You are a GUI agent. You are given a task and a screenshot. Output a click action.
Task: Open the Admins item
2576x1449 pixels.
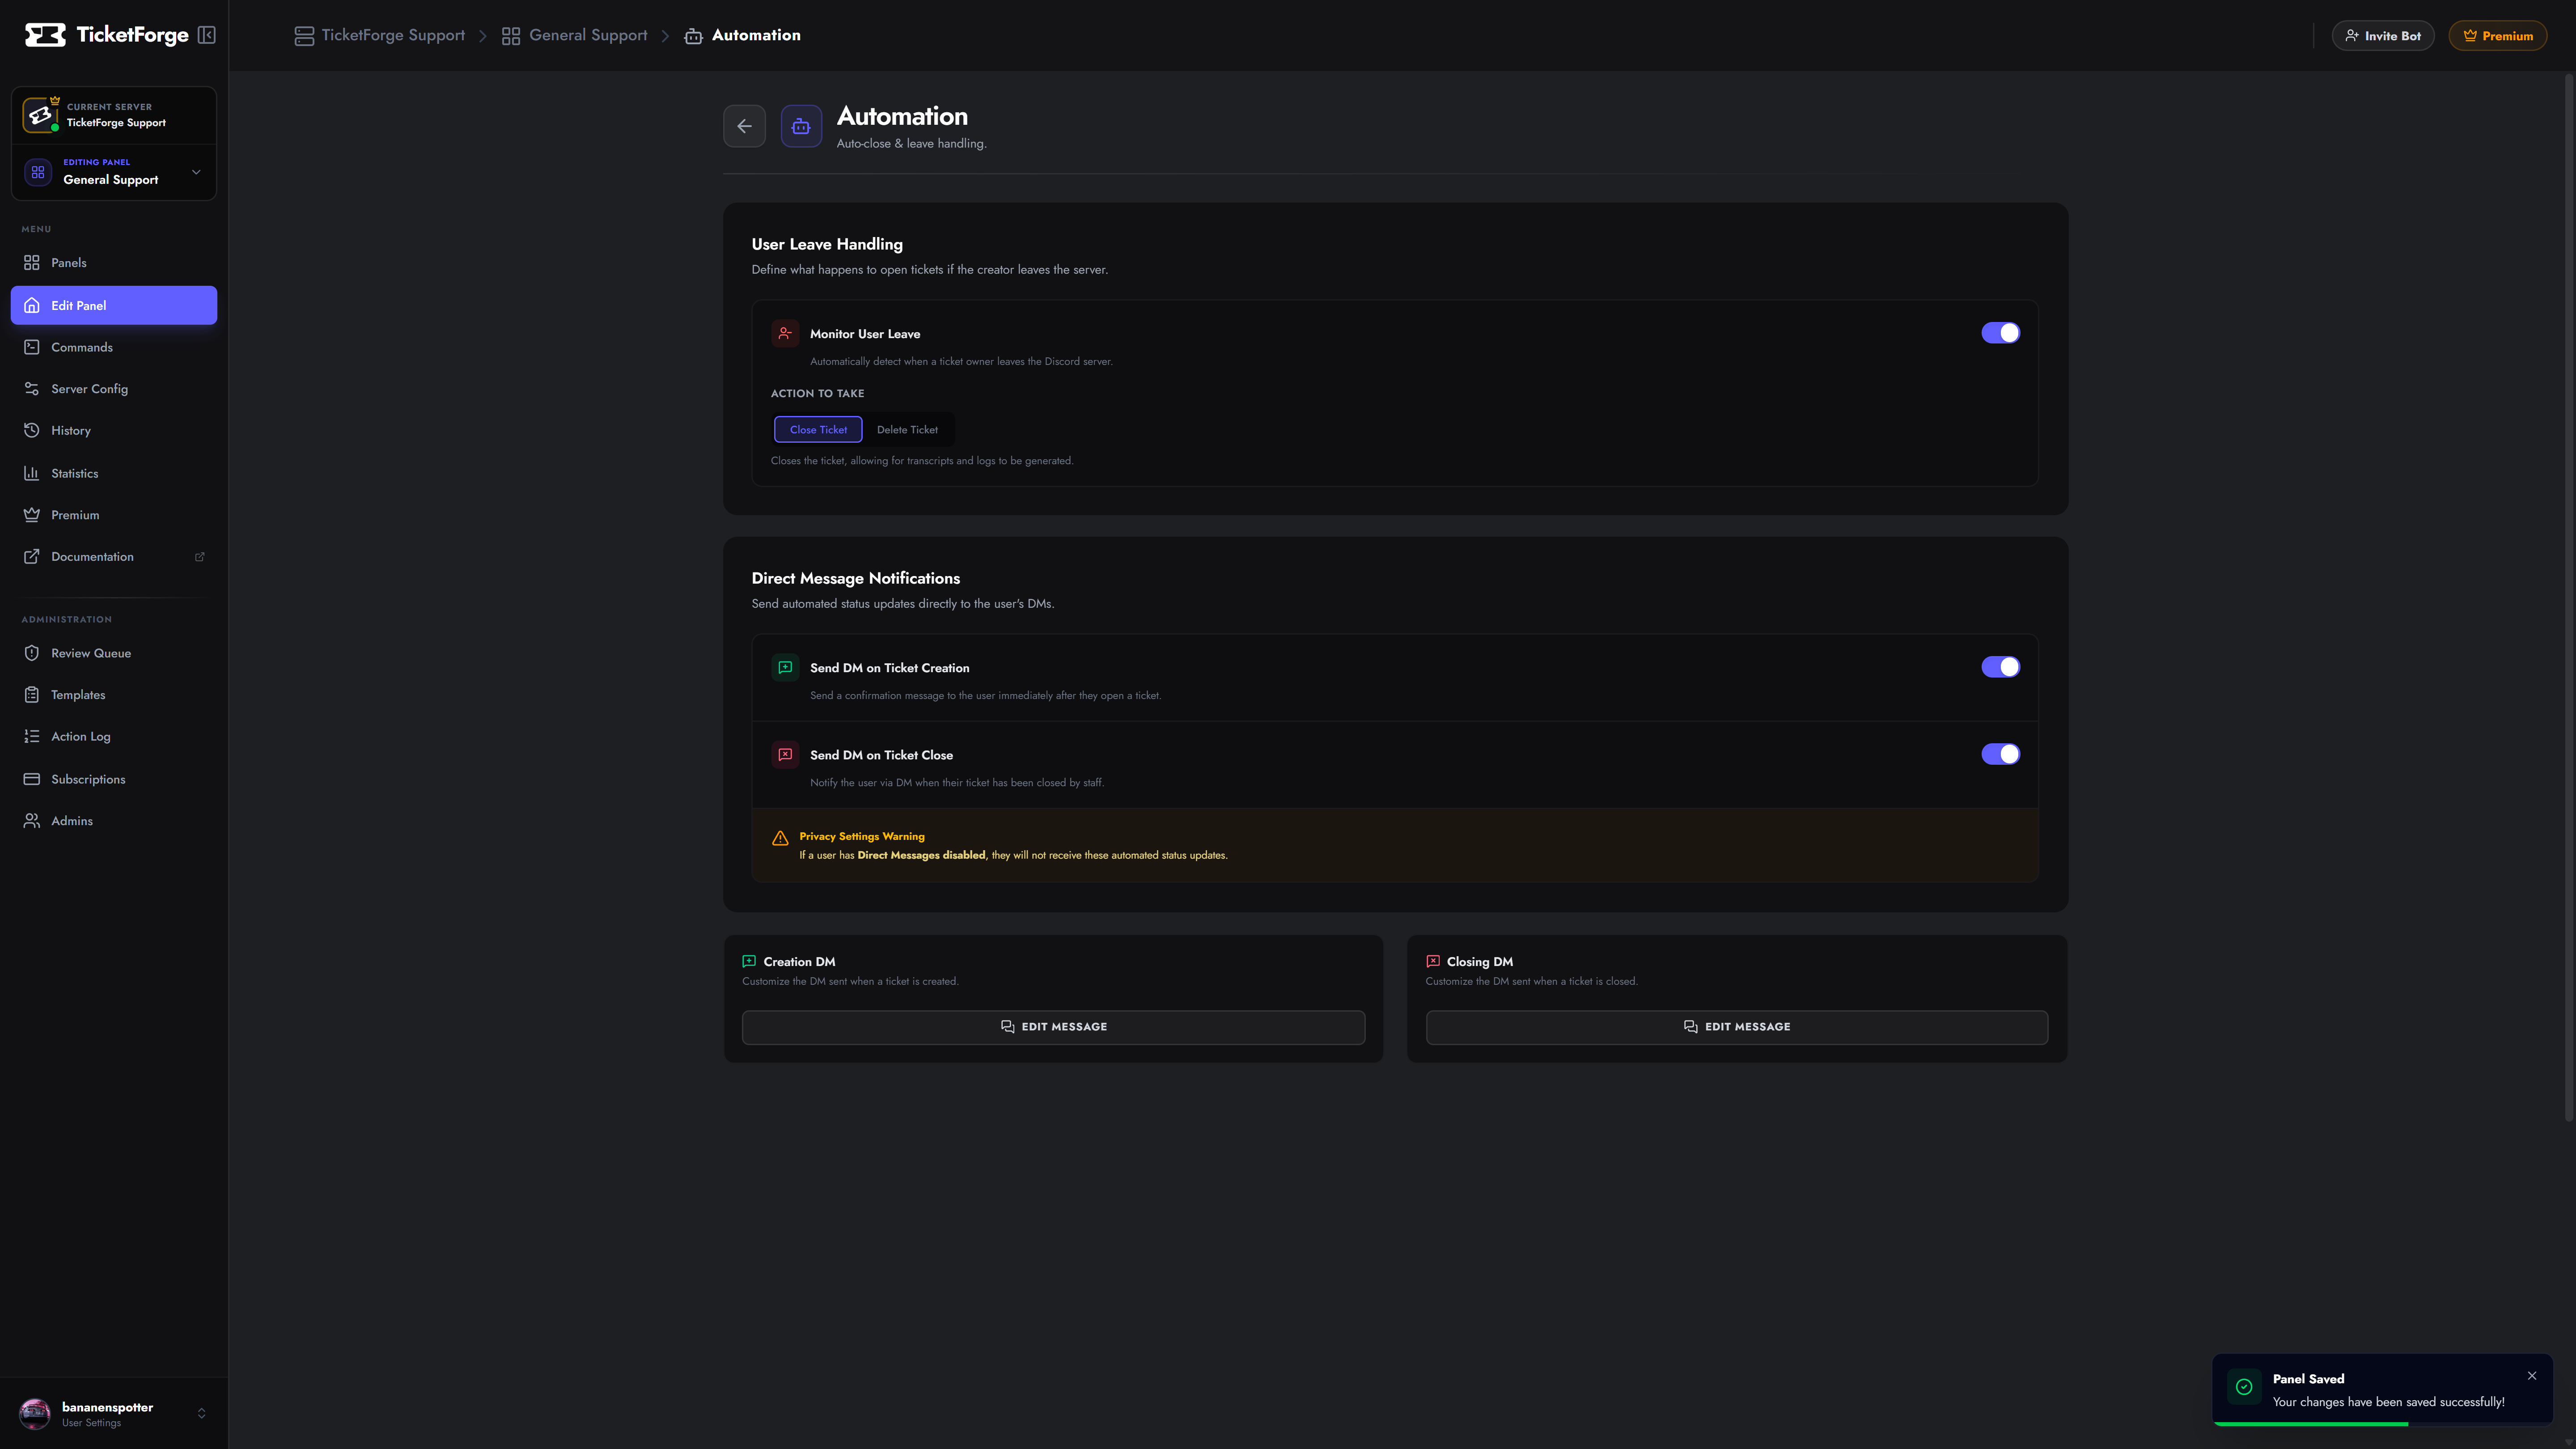pyautogui.click(x=114, y=821)
